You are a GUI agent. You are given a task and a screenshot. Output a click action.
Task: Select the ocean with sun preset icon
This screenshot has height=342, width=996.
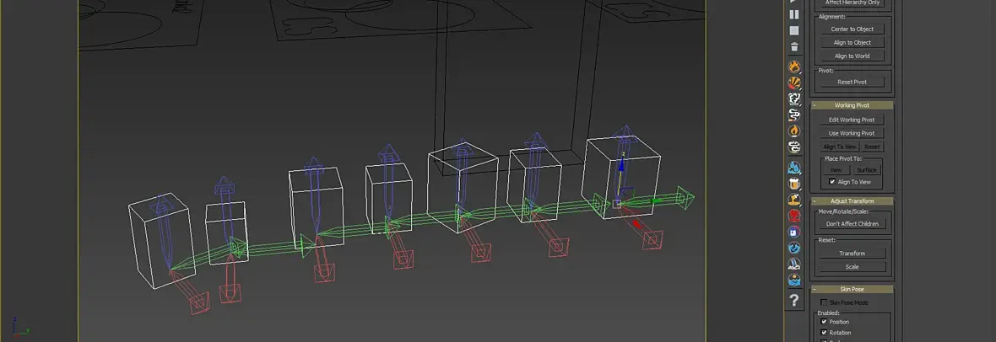(x=794, y=280)
